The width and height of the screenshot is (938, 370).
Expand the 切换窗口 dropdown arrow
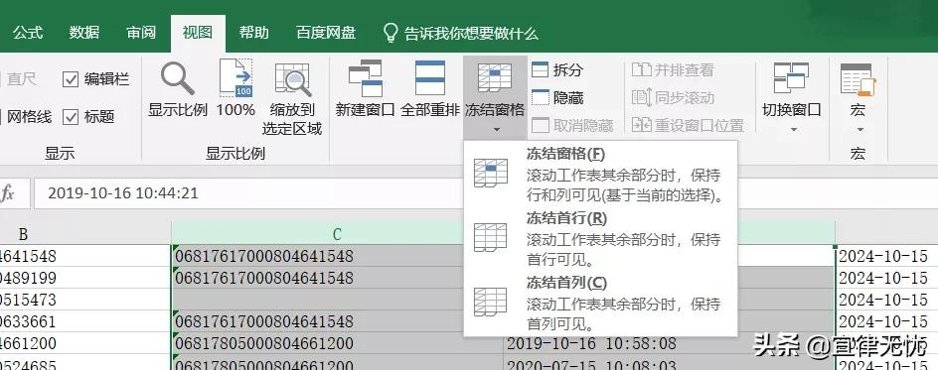click(x=793, y=129)
